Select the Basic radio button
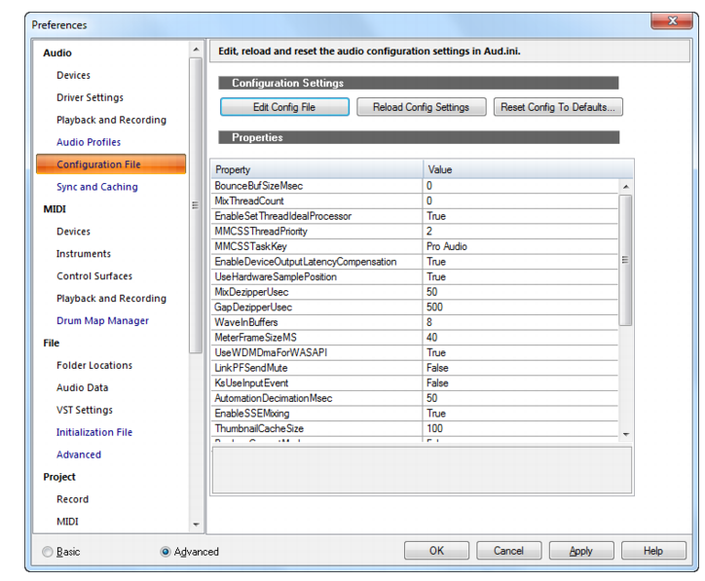 click(x=47, y=552)
